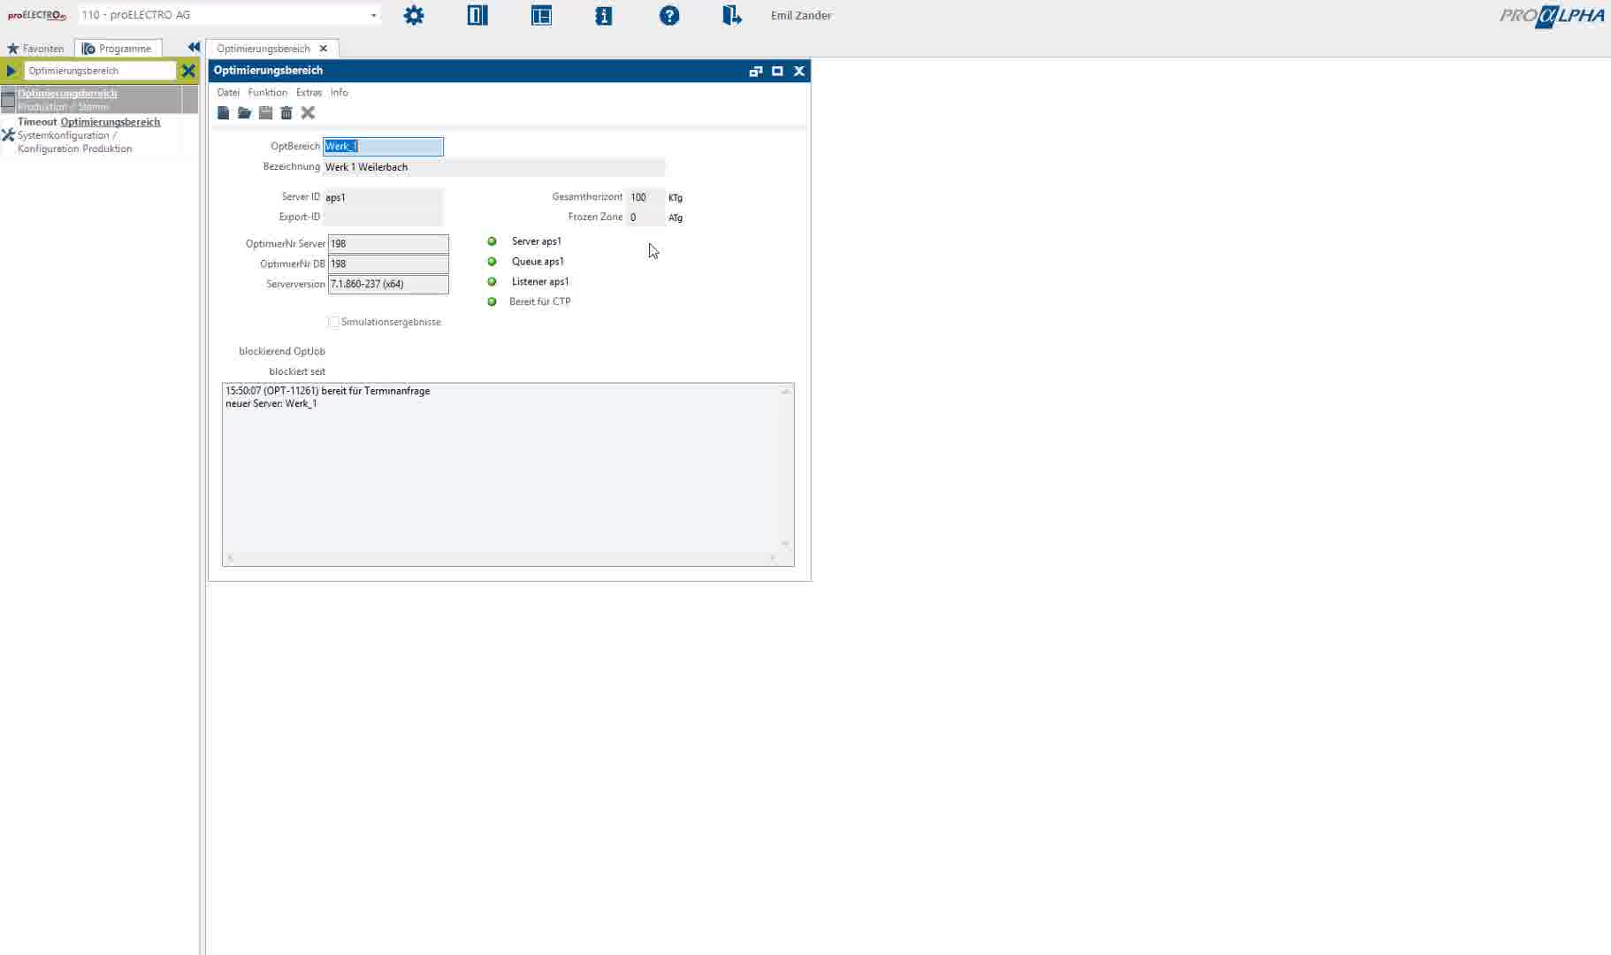Click the OptimierNr Server field

click(x=388, y=244)
